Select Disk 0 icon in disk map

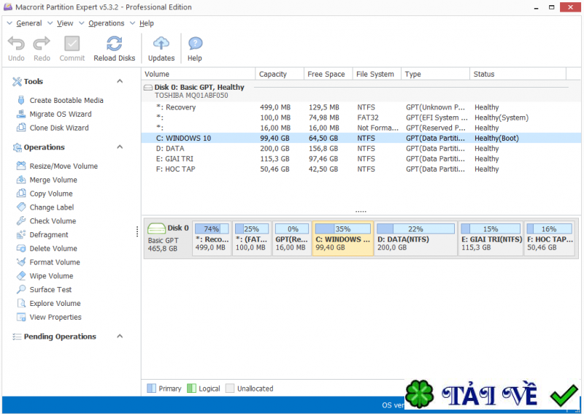(x=156, y=228)
